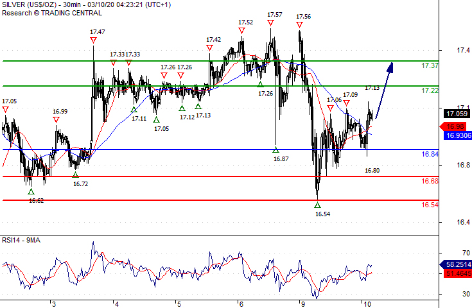Click the 16.99 swing high label
Image resolution: width=472 pixels, height=308 pixels.
[60, 112]
